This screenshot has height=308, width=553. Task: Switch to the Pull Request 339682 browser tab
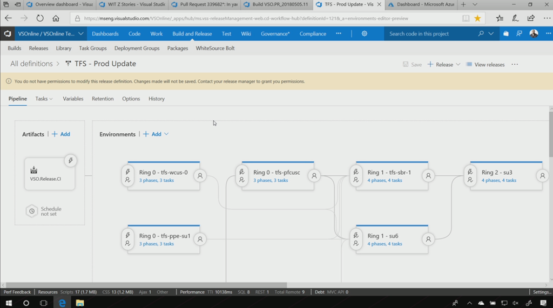[205, 4]
